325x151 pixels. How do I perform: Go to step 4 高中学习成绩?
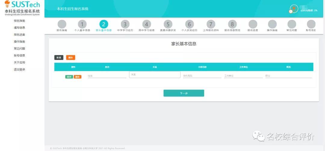point(146,24)
